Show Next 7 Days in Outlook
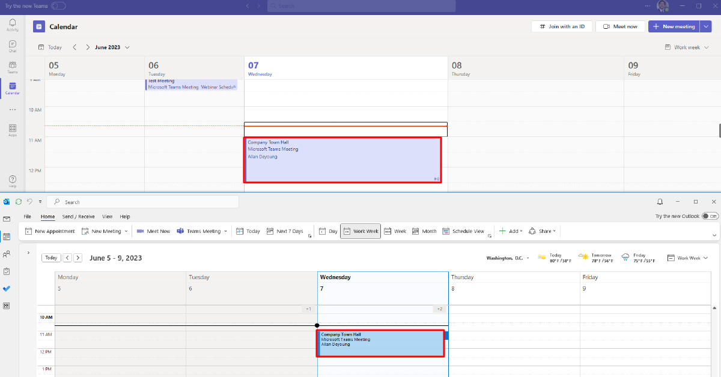Image resolution: width=721 pixels, height=377 pixels. pyautogui.click(x=284, y=231)
